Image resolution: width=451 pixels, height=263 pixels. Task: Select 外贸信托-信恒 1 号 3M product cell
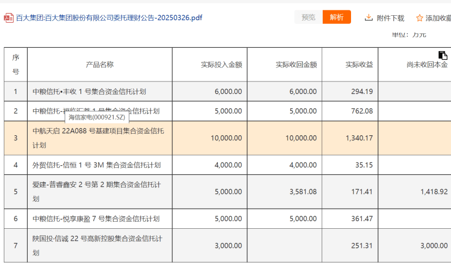[100, 165]
